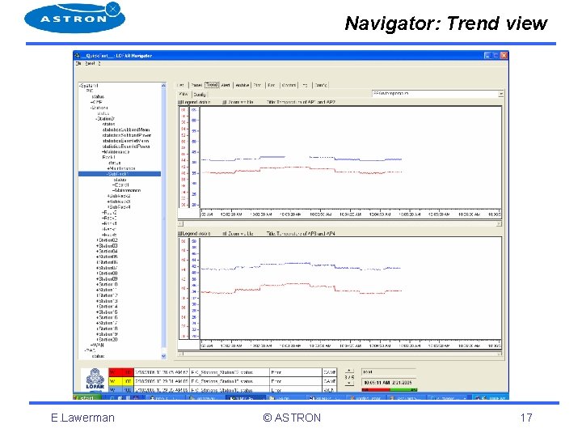Open the File menu
This screenshot has height=437, width=582.
[78, 64]
